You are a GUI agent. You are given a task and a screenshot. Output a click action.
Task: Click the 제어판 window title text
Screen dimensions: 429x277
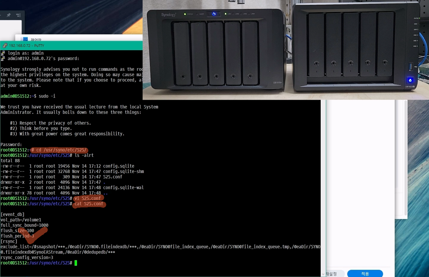click(x=36, y=40)
